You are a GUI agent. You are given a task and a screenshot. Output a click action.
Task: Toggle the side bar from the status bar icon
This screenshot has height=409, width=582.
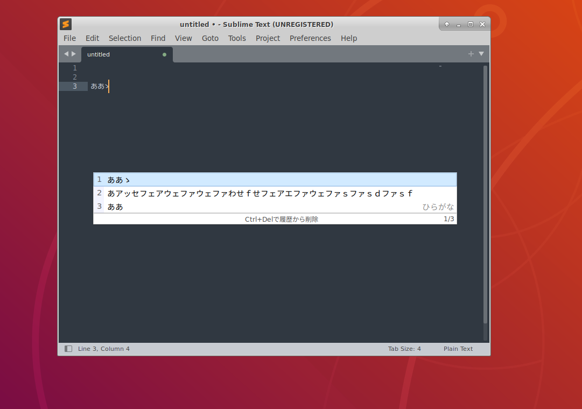point(68,349)
